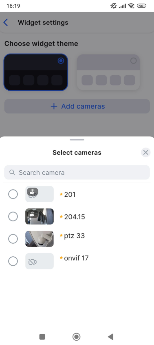Viewport: 154px width, 345px height.
Task: Open the ptz 33 camera thumbnail
Action: click(39, 239)
